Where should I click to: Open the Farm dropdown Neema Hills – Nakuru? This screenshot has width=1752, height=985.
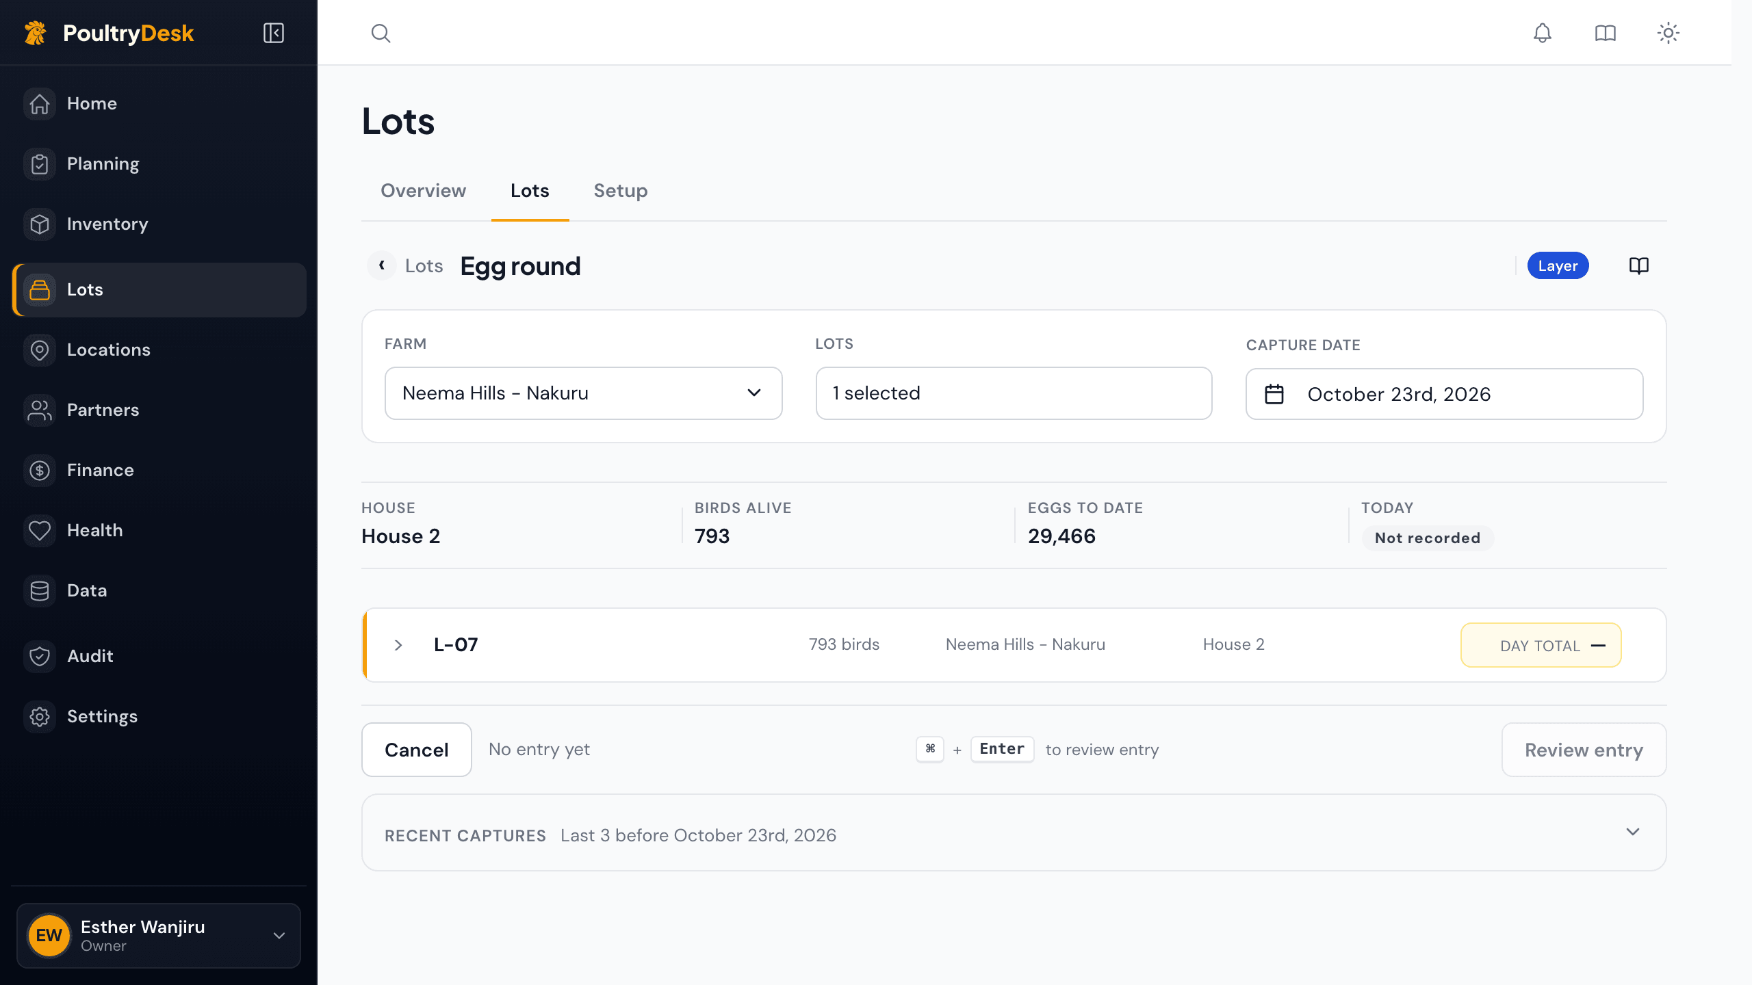point(583,393)
